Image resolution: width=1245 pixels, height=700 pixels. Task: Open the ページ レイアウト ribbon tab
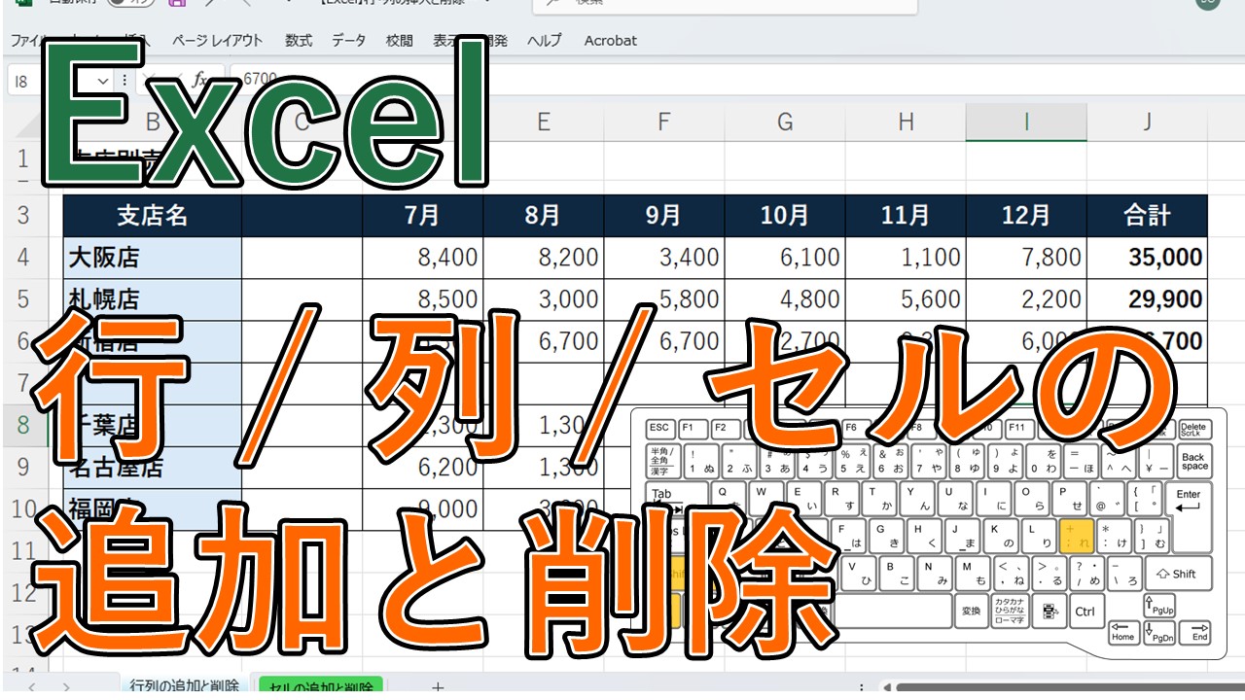click(217, 41)
